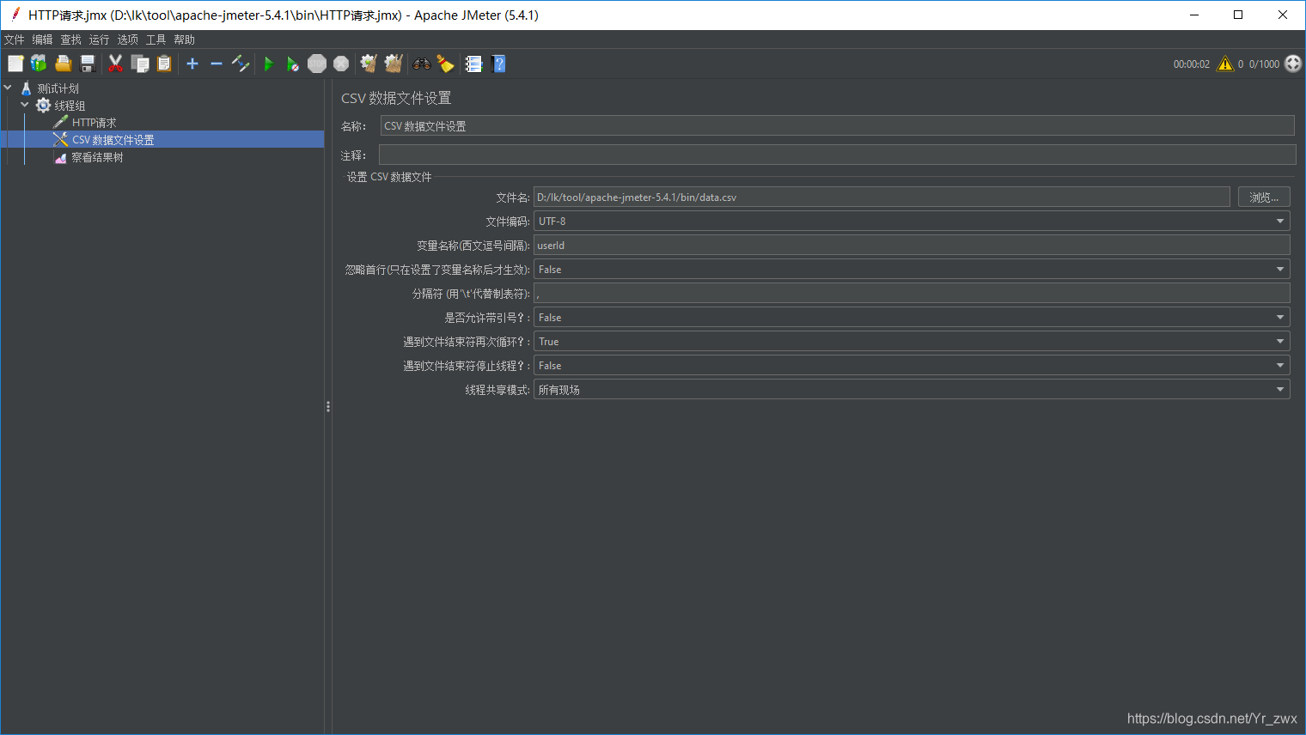Image resolution: width=1306 pixels, height=735 pixels.
Task: Click the 浏览 button
Action: 1263,197
